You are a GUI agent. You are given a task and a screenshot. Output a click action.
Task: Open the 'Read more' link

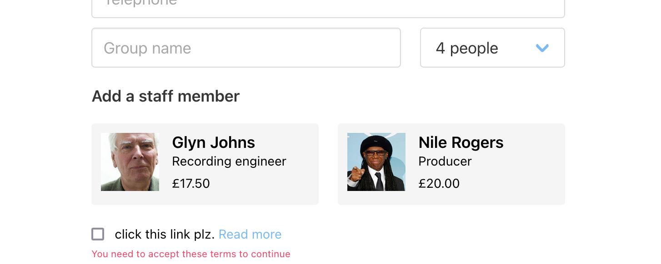[250, 235]
